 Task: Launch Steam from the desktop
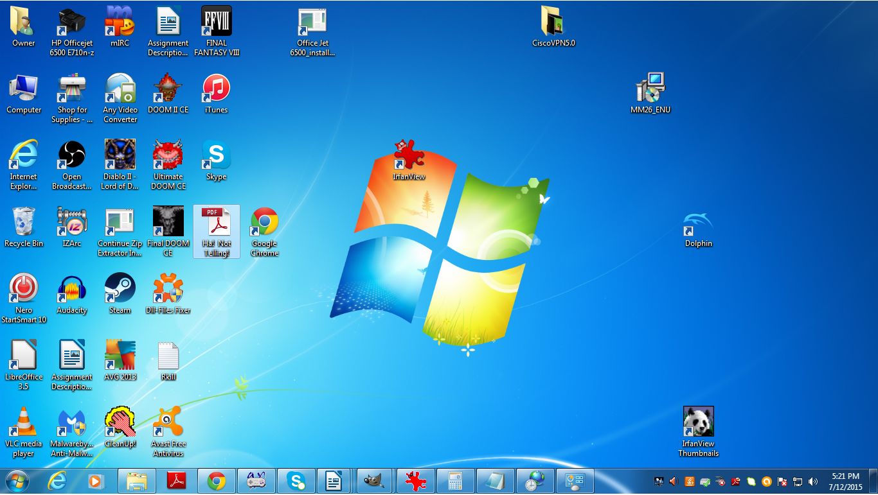[x=120, y=294]
